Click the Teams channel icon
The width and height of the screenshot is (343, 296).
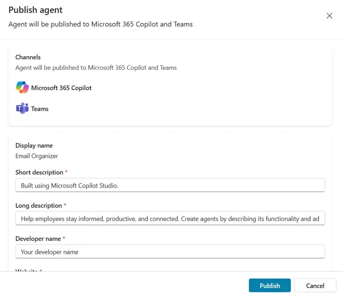22,108
